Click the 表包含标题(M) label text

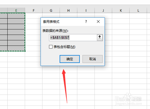click(x=65, y=47)
